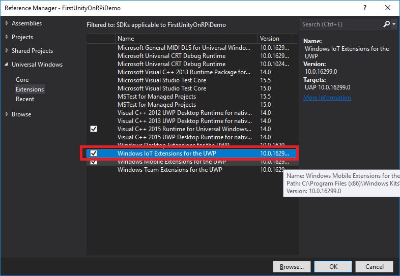Select Windows Team Extensions for the UWP
Viewport: 400px width, 276px height.
192,170
